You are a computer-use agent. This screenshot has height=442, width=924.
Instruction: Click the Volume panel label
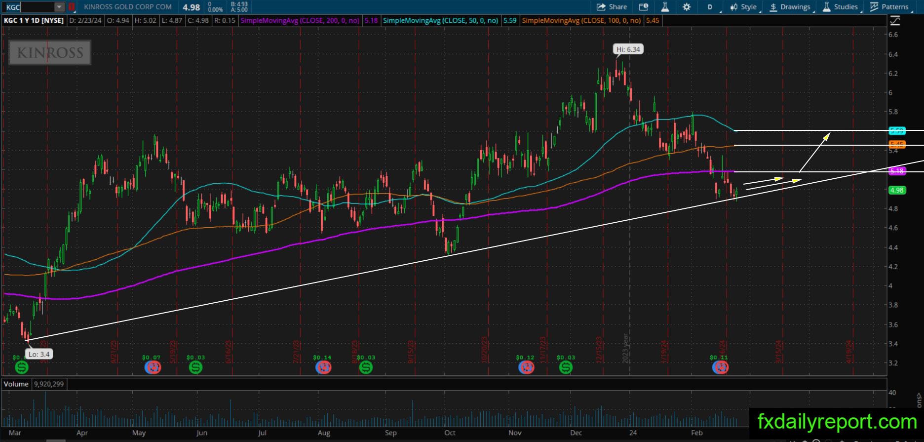pyautogui.click(x=16, y=384)
